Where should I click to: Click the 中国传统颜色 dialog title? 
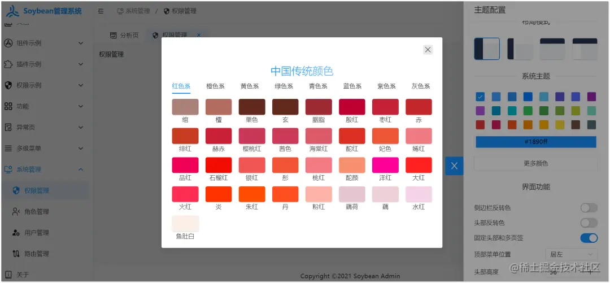(302, 71)
